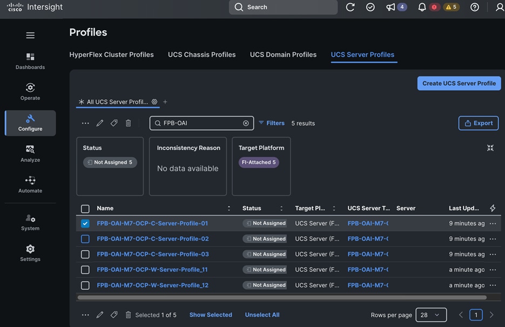Open row actions for Server-Profile-01
Image resolution: width=505 pixels, height=327 pixels.
pos(493,223)
